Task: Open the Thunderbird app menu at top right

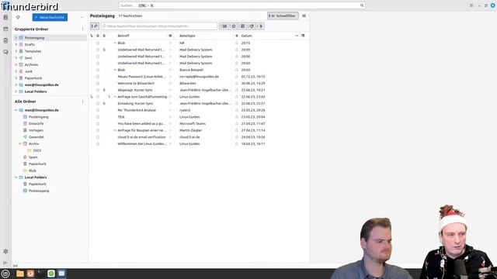Action: point(471,5)
